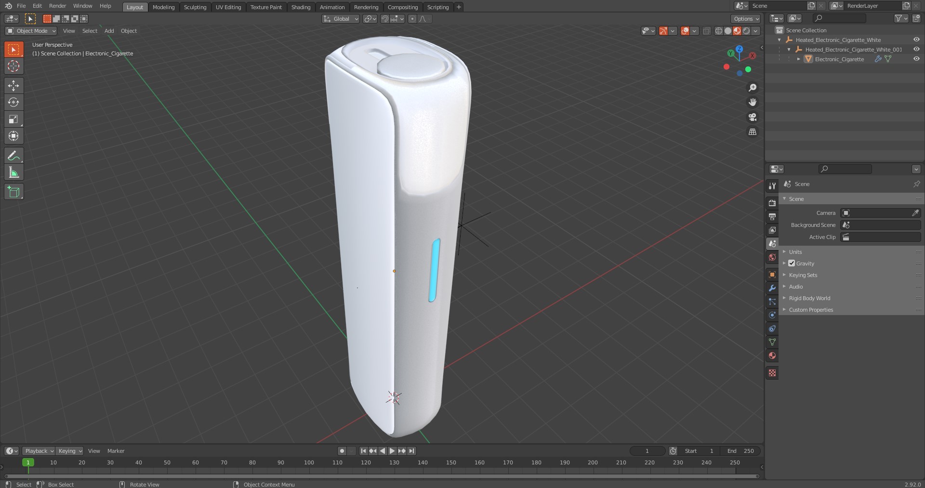Switch to solid viewport shading

pos(728,31)
